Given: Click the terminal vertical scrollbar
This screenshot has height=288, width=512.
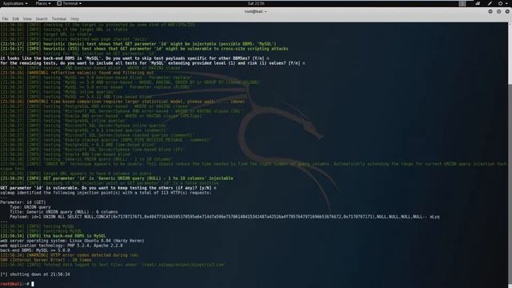Looking at the screenshot, I should (510, 155).
